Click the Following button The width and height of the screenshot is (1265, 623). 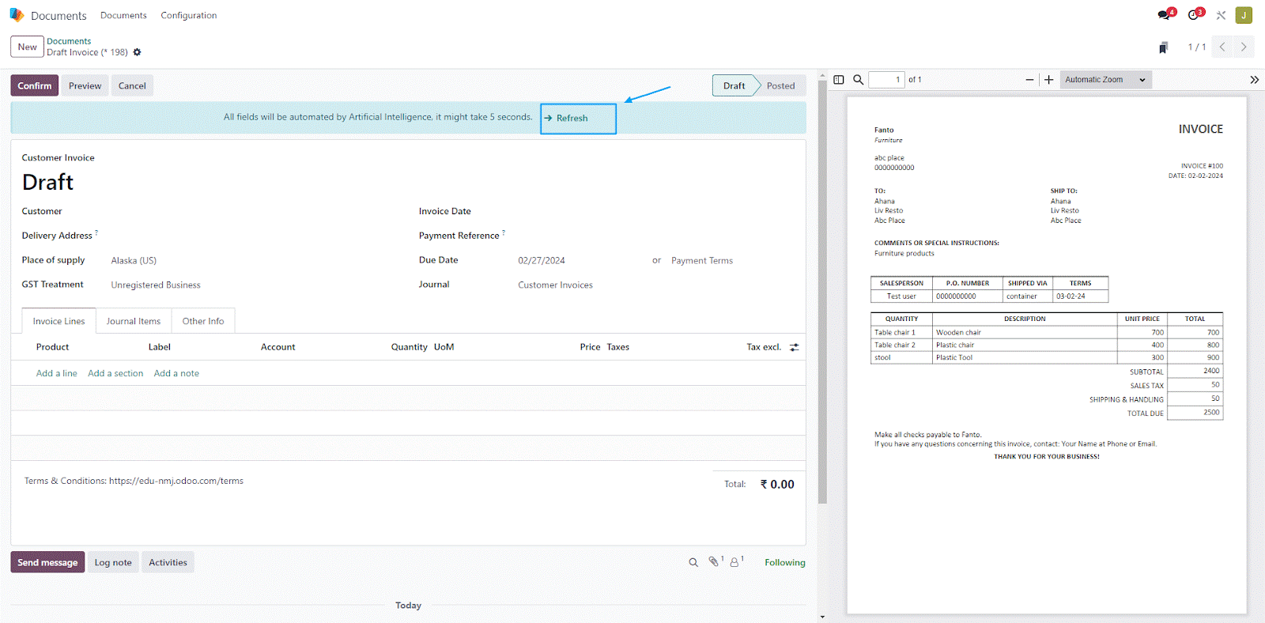pyautogui.click(x=785, y=563)
